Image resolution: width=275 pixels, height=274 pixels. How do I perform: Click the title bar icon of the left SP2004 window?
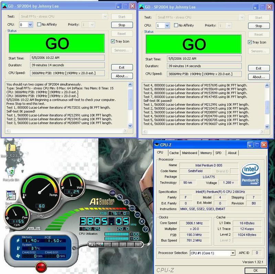[4, 6]
